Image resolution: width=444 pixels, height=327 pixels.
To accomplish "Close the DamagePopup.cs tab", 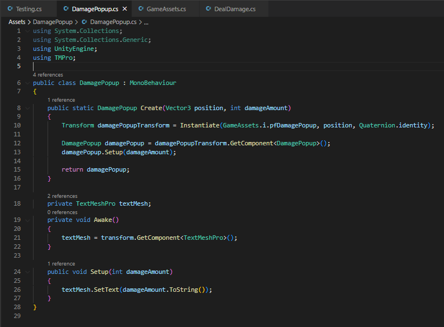I will pos(124,9).
